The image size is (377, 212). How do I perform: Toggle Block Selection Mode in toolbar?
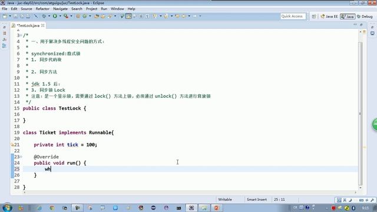pos(141,16)
